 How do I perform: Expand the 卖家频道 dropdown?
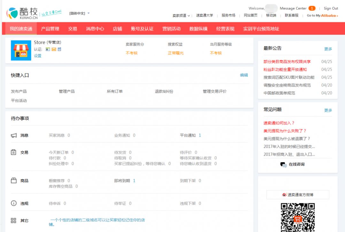181,16
